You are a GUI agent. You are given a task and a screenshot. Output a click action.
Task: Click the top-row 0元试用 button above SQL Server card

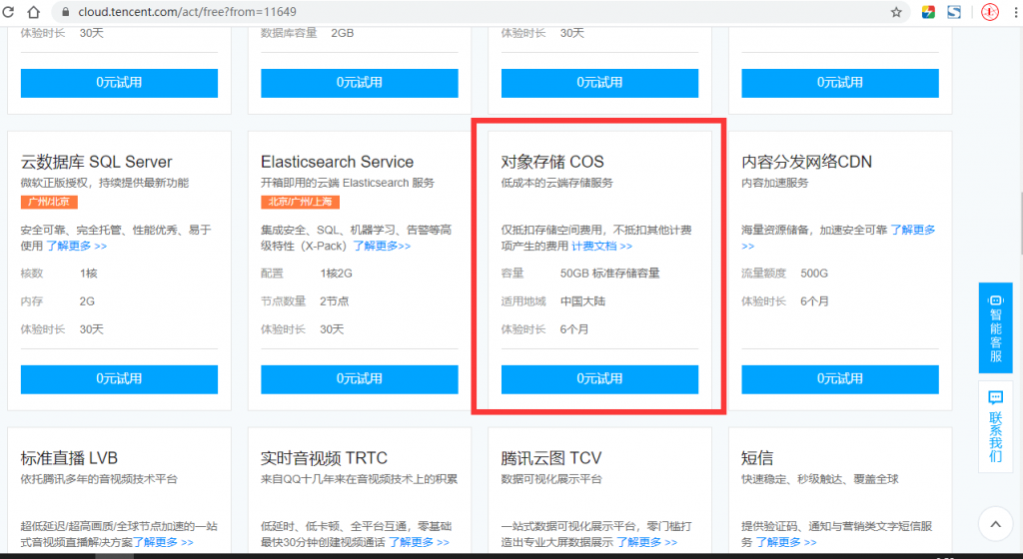click(120, 83)
